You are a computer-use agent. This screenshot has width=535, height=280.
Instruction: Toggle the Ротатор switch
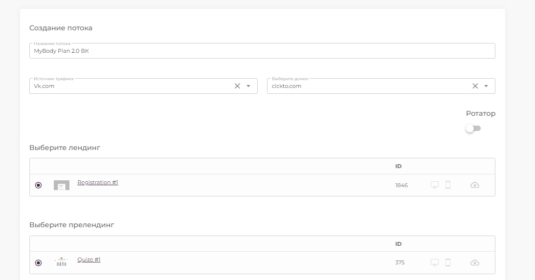(473, 129)
